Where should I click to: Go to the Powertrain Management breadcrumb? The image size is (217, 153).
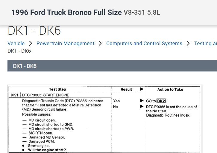click(65, 43)
